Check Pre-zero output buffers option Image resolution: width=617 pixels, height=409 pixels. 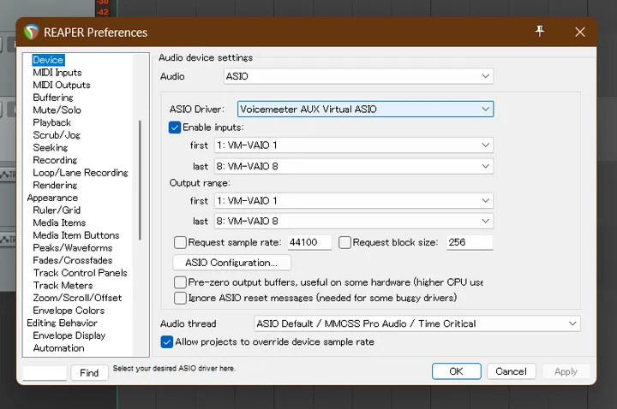click(x=180, y=282)
